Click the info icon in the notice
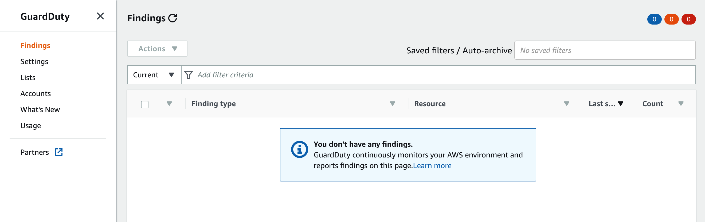Image resolution: width=705 pixels, height=222 pixels. pos(299,149)
